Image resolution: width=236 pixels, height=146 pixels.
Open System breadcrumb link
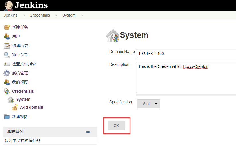click(x=69, y=15)
